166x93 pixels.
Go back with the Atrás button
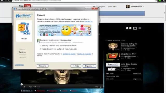pos(76,66)
